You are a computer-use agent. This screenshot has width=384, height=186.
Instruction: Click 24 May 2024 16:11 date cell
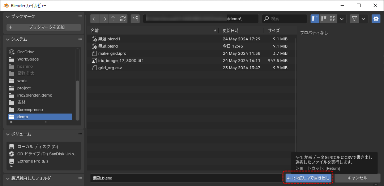coord(242,61)
